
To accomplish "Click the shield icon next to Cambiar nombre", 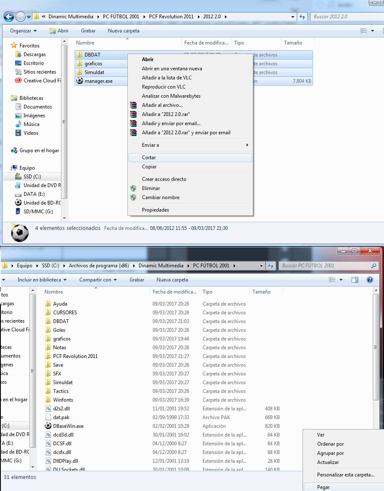I will tap(133, 197).
